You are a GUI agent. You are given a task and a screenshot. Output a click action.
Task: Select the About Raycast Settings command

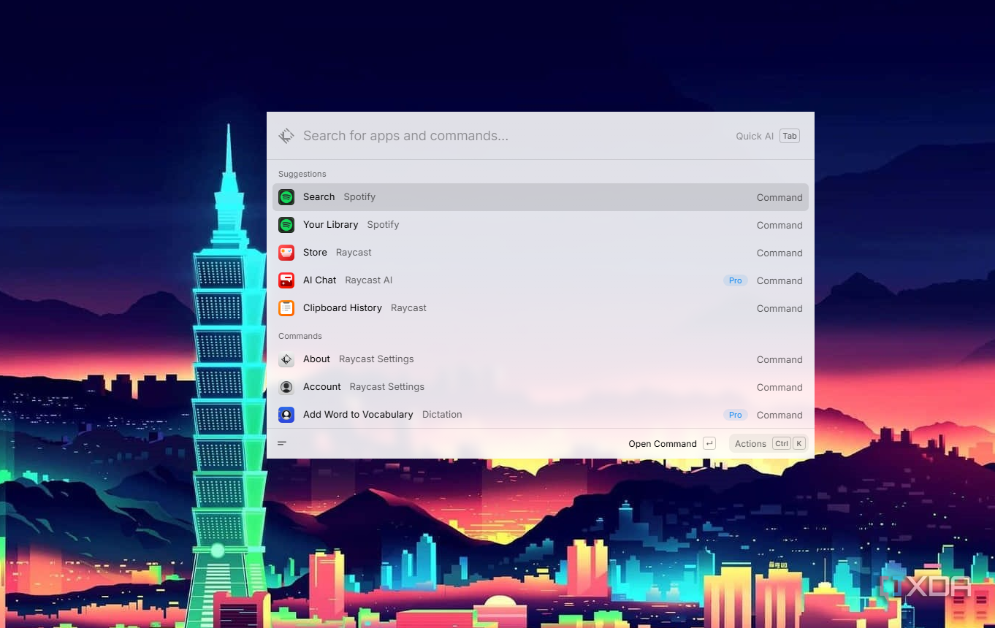541,359
